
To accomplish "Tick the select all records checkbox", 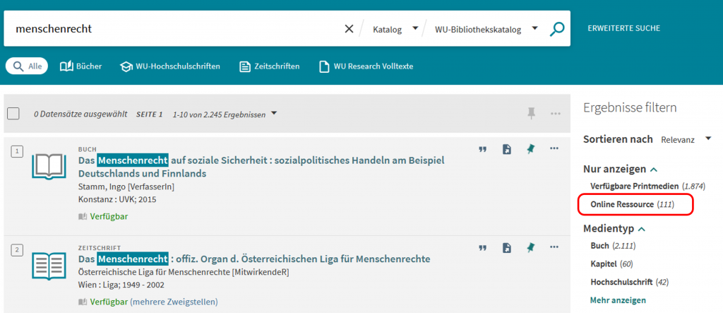I will [13, 114].
